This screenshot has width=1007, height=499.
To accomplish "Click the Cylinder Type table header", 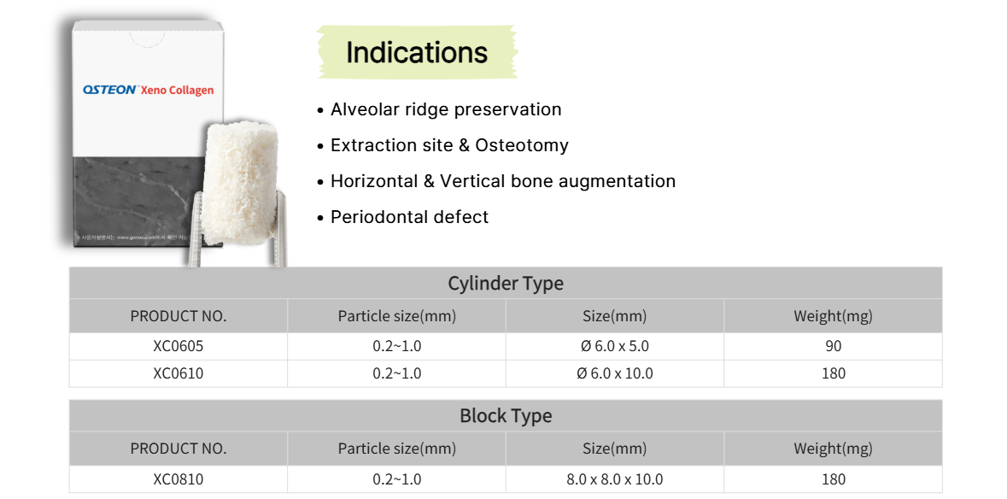I will 506,283.
